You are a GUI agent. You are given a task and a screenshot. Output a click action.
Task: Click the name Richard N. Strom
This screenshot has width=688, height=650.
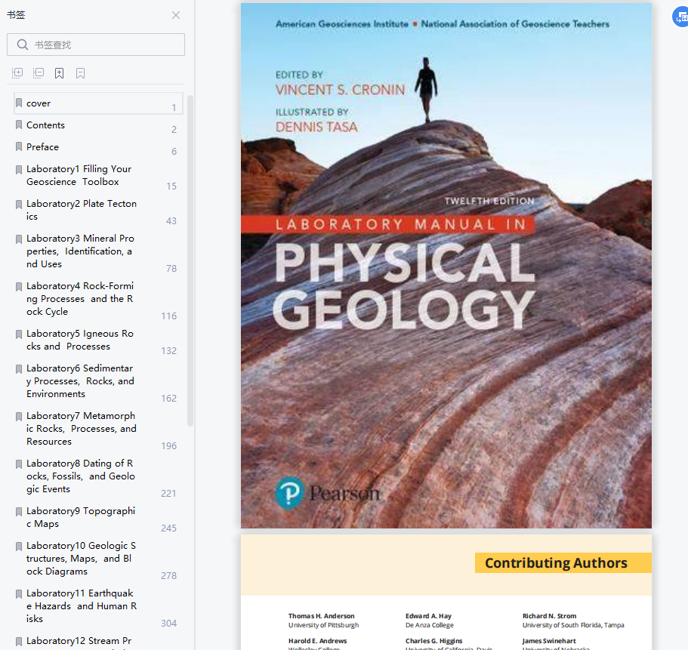coord(549,616)
